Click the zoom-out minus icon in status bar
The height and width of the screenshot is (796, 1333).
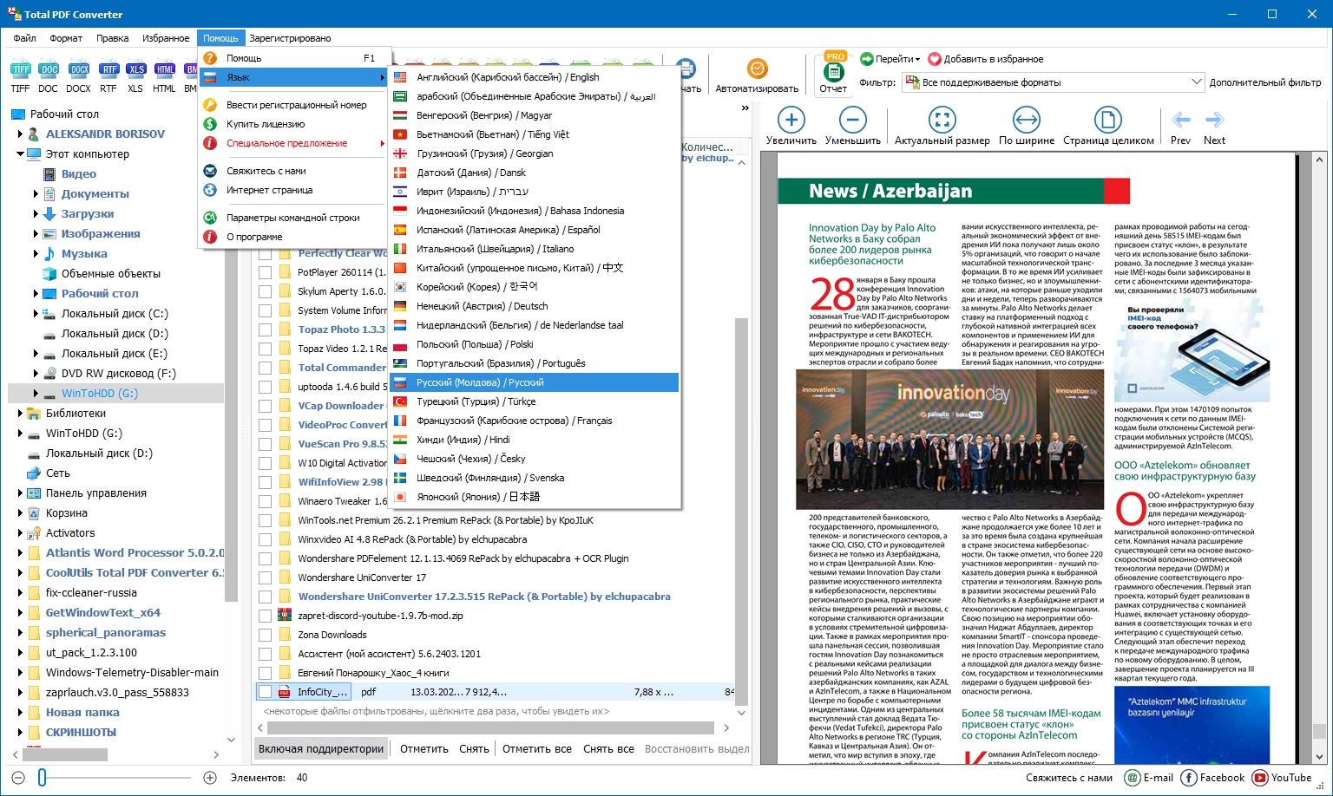[x=19, y=778]
